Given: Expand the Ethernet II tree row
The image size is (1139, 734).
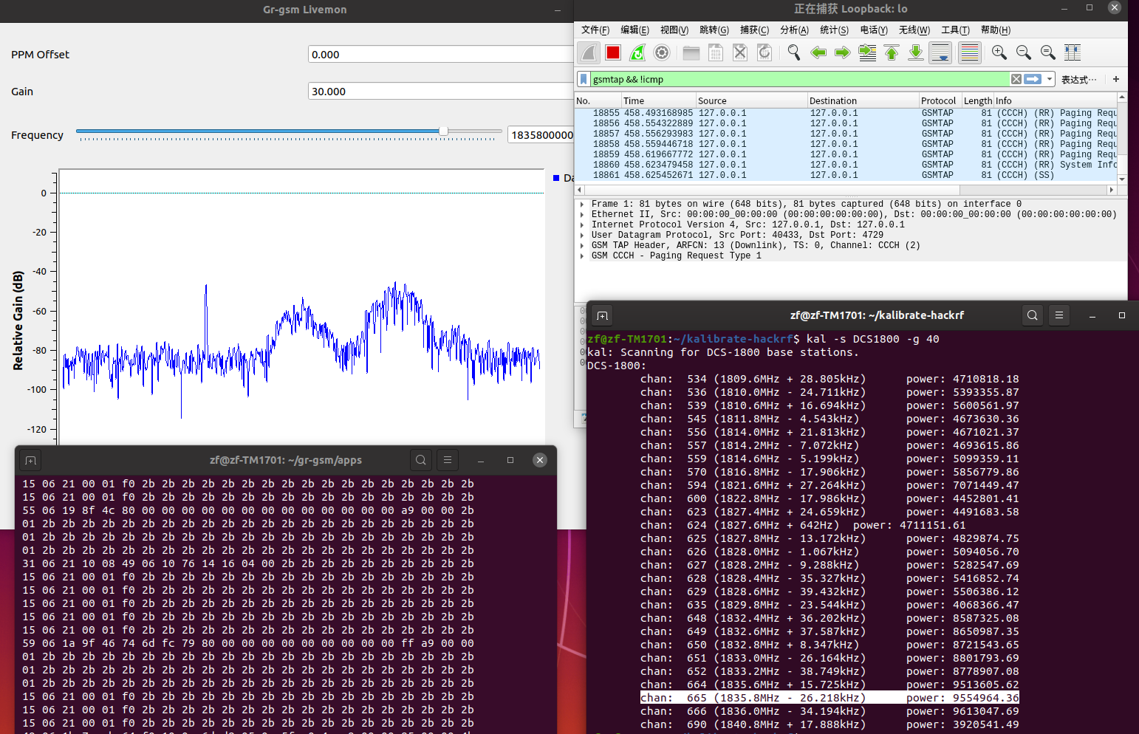Looking at the screenshot, I should click(x=582, y=215).
